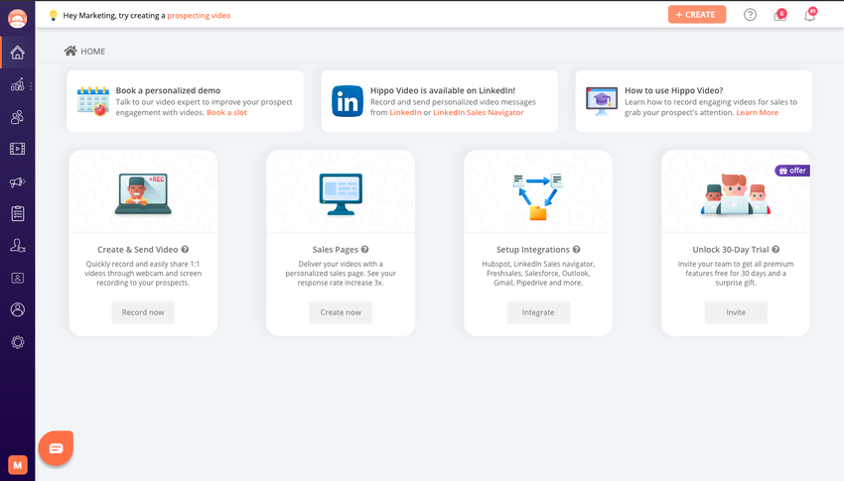Click the help icon beside Create & Send Video
The height and width of the screenshot is (481, 844).
click(185, 249)
